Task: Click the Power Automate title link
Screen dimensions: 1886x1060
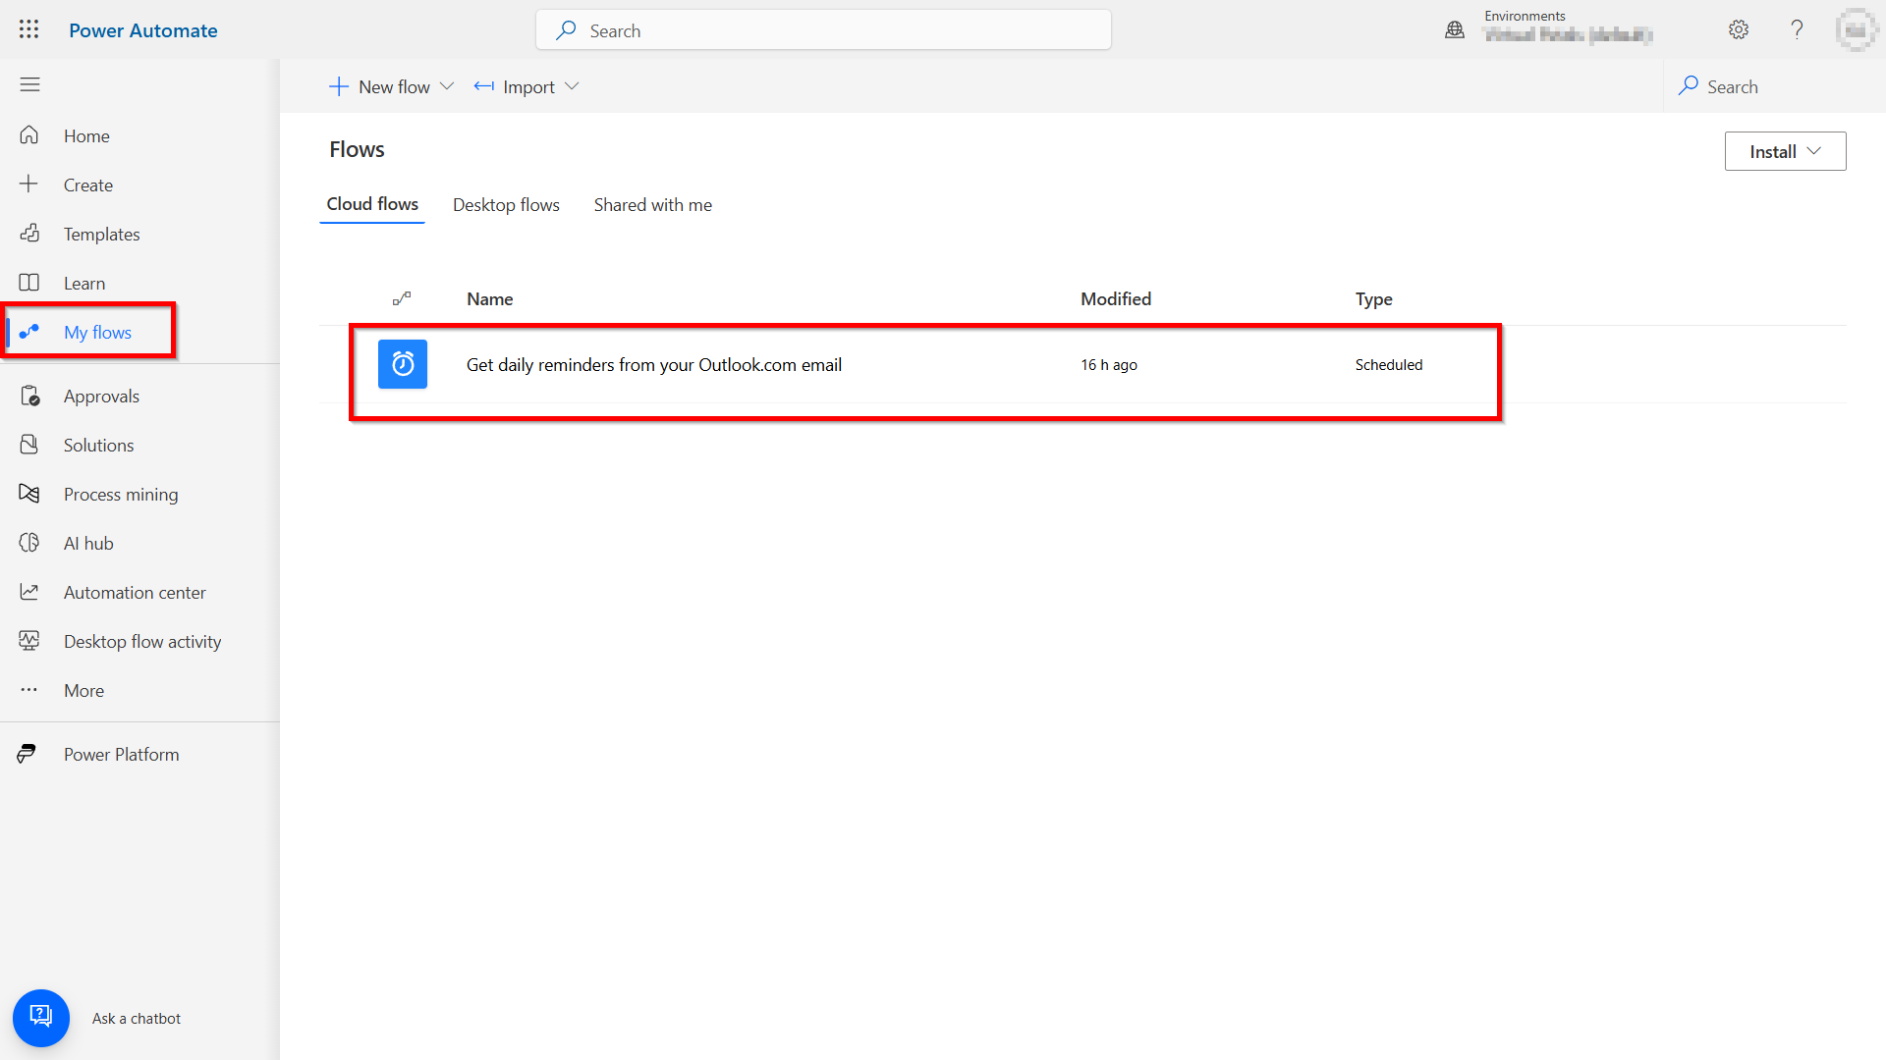Action: point(143,30)
